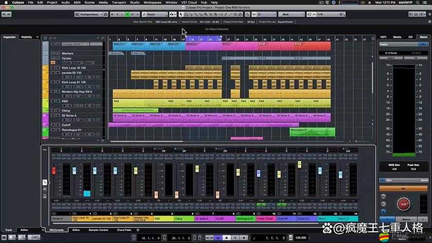Viewport: 432px width, 243px height.
Task: Open the VST Cloud menu
Action: 189,2
